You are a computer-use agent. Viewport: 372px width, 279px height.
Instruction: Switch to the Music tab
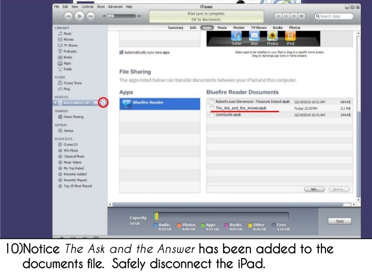(x=222, y=28)
